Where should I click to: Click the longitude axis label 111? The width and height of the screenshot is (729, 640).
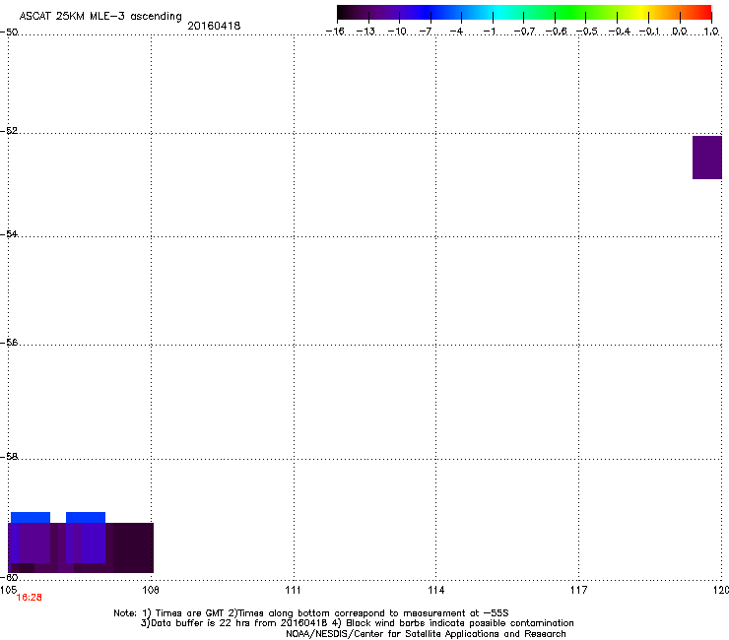(x=293, y=590)
